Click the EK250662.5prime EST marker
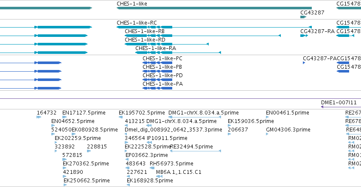361x187 pixels. 65,185
